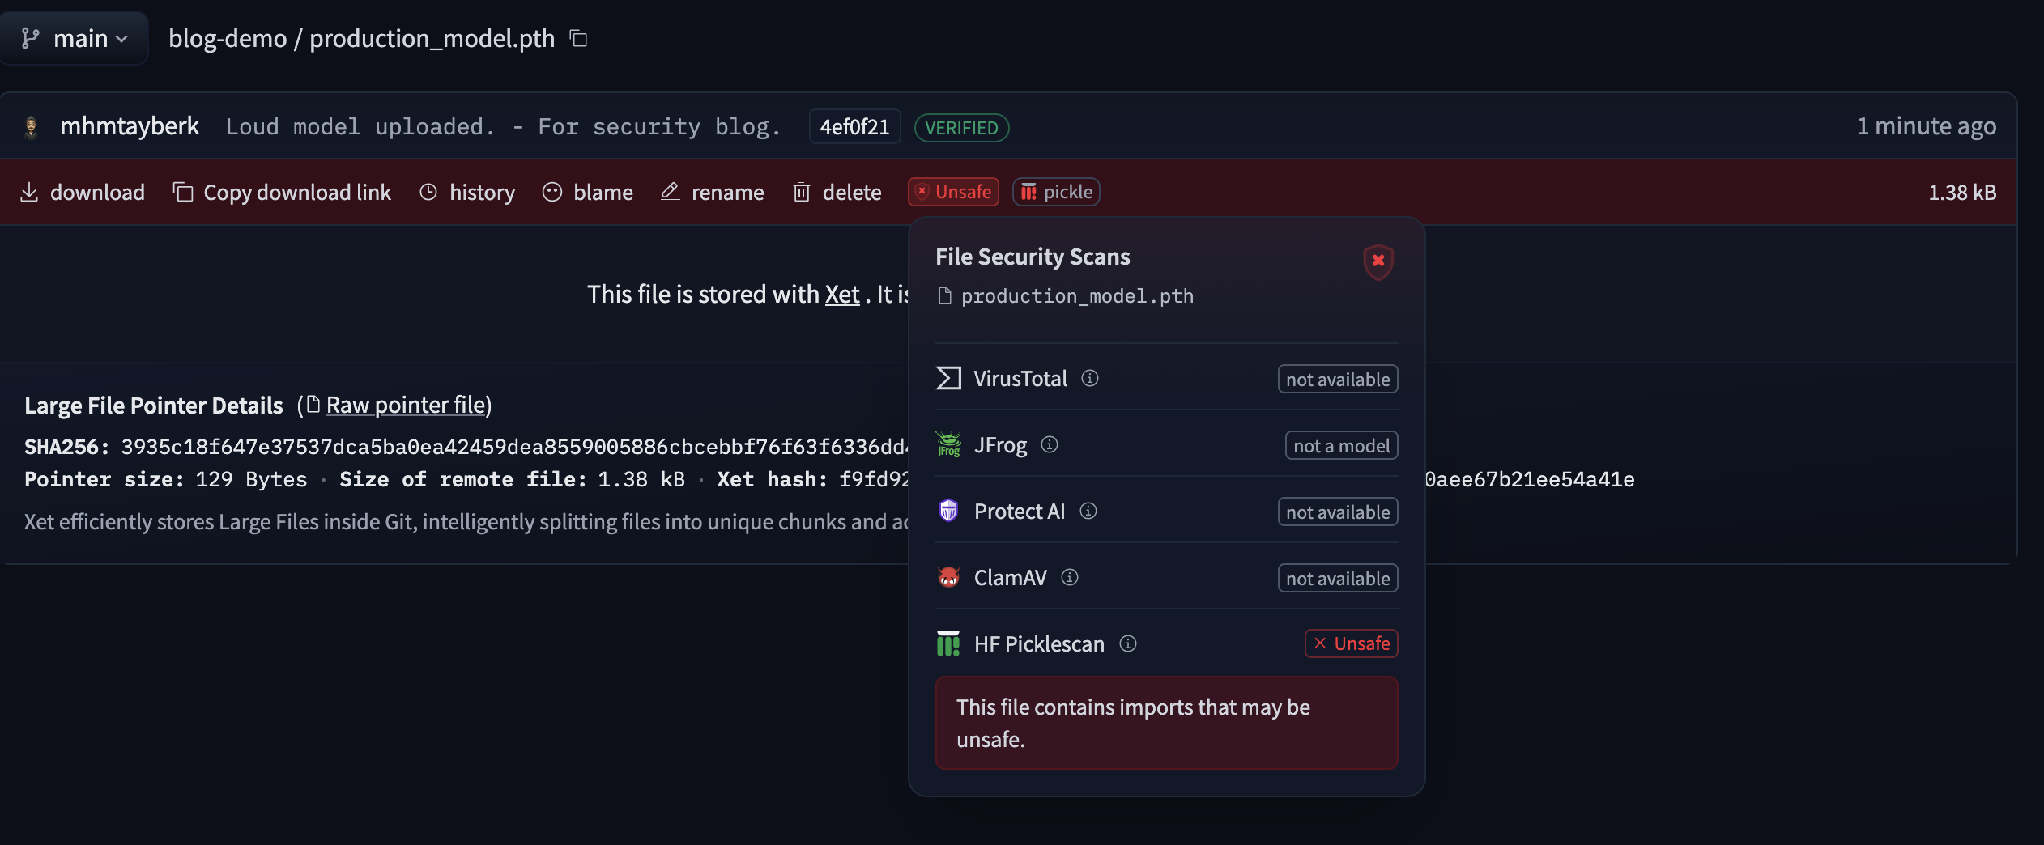The width and height of the screenshot is (2044, 845).
Task: Copy the file path using copy icon
Action: (x=578, y=38)
